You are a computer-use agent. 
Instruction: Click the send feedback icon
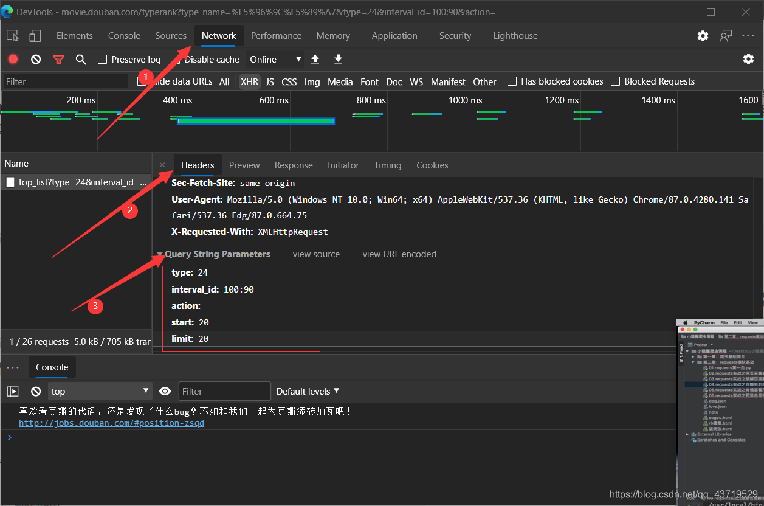[726, 36]
